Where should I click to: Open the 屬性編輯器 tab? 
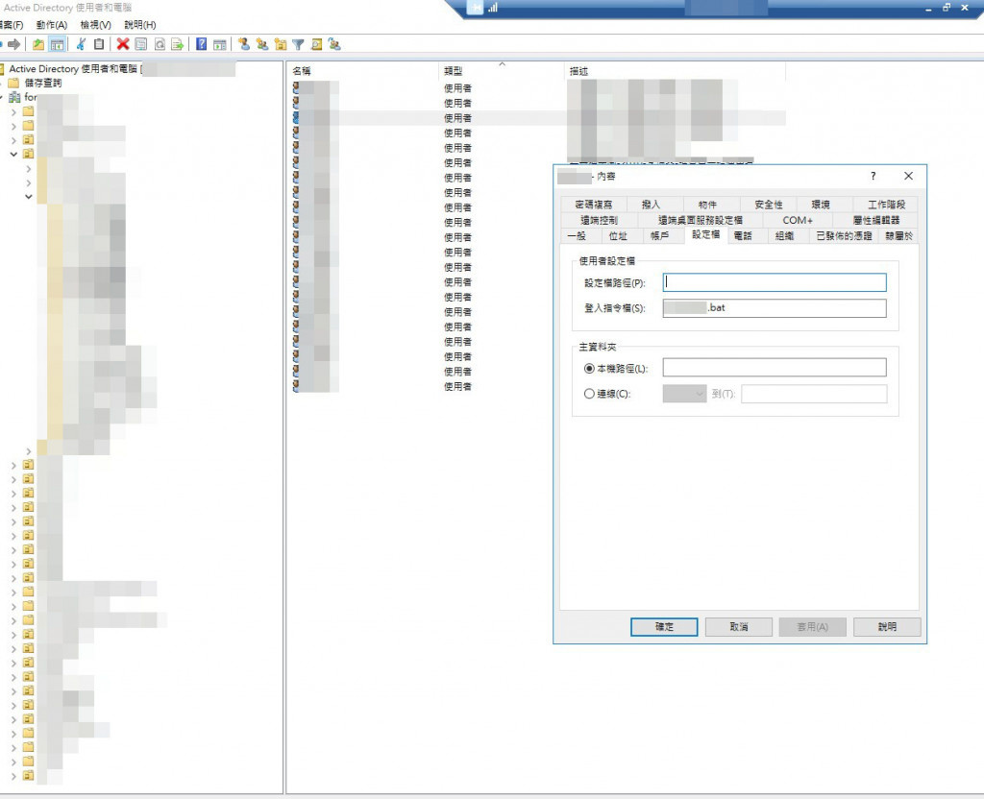876,220
